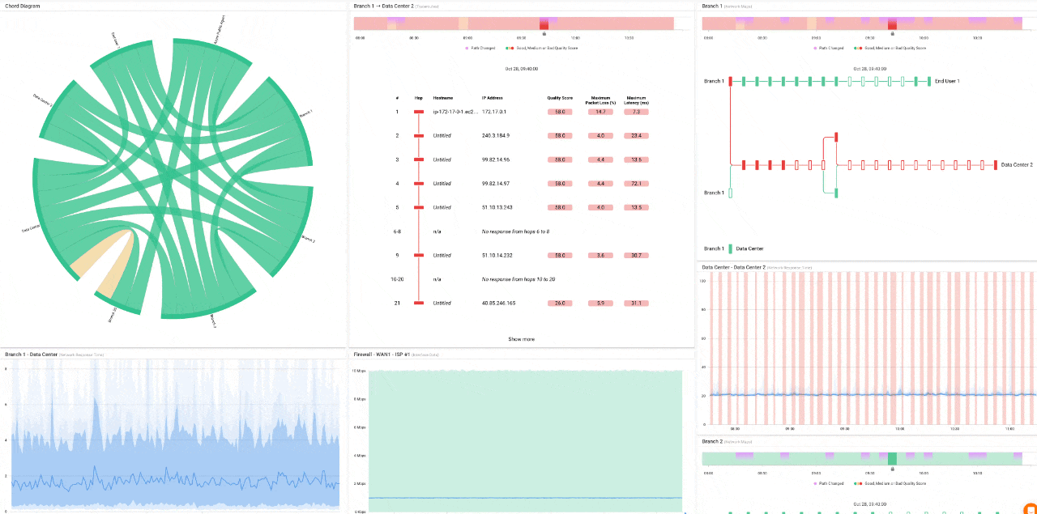Click the red Branch 1 node in network map
Screen dimensions: 1037x514
click(x=732, y=81)
